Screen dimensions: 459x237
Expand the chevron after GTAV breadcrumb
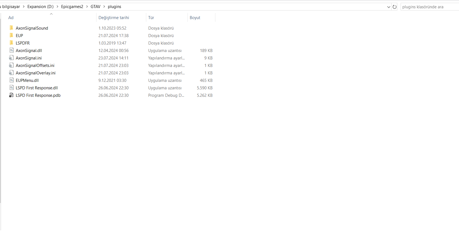point(104,7)
